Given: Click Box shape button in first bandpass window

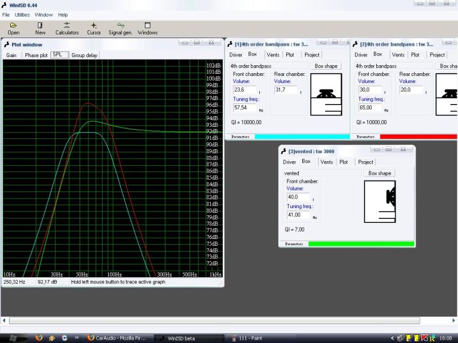Looking at the screenshot, I should pyautogui.click(x=326, y=66).
